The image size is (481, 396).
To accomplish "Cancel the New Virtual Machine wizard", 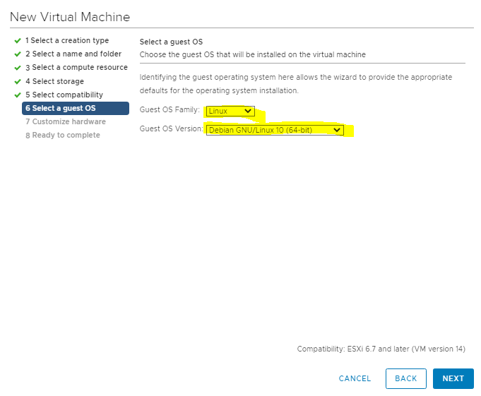I will tap(355, 379).
